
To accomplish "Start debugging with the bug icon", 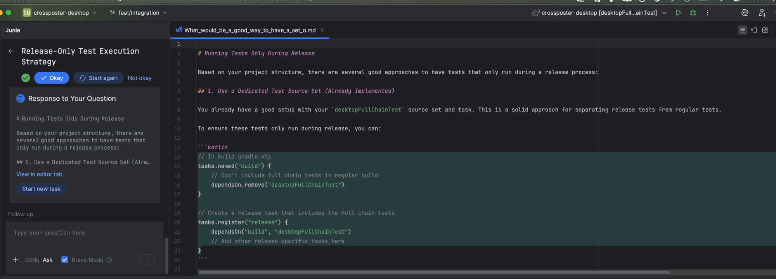I will (693, 13).
